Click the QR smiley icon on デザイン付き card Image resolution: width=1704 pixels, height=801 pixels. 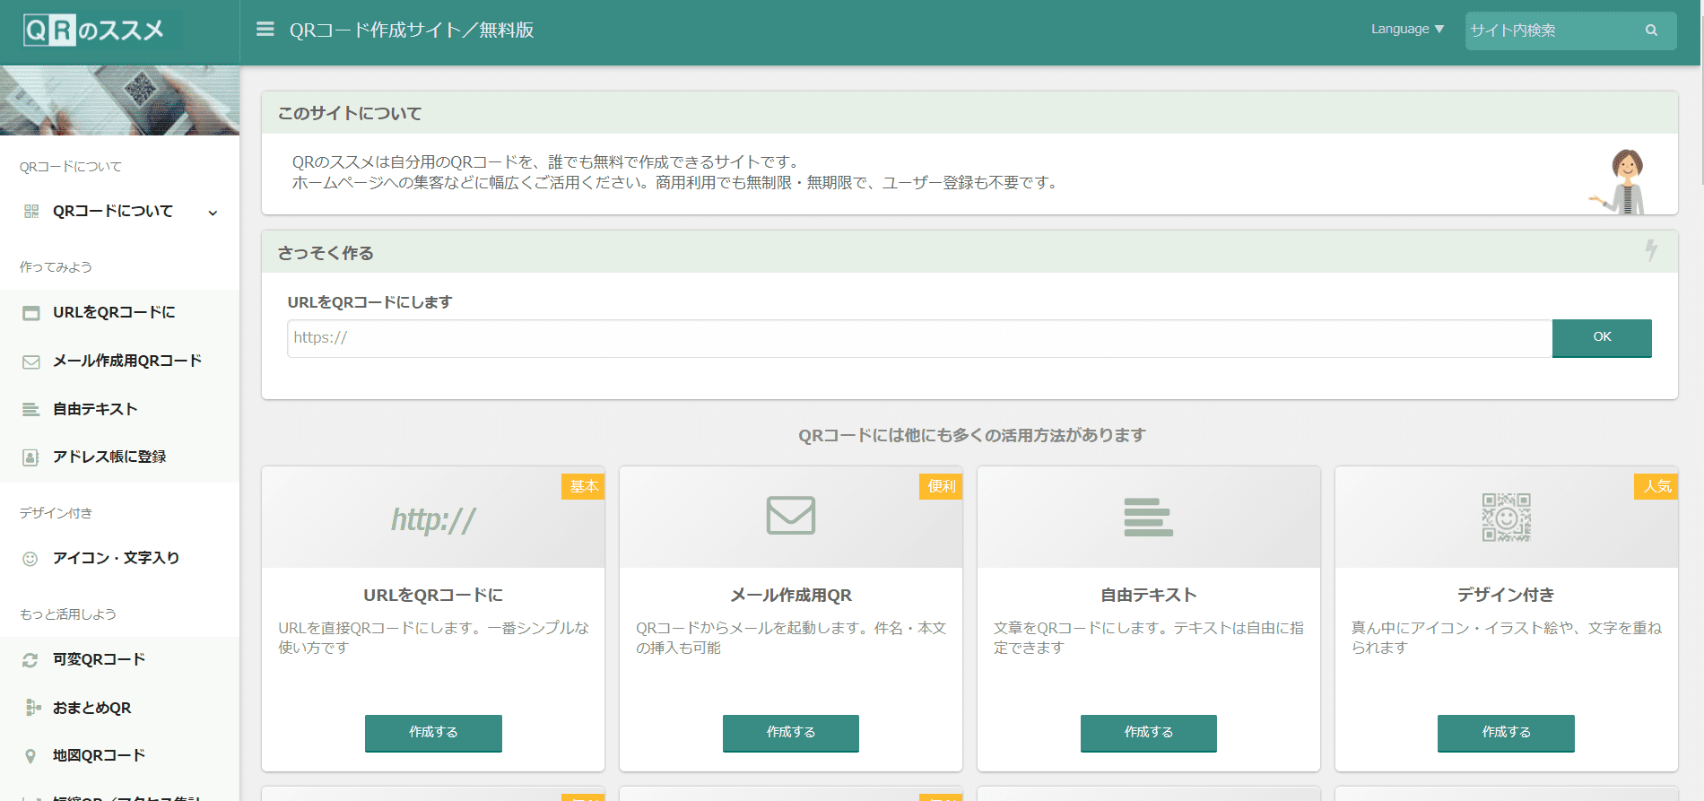coord(1506,518)
